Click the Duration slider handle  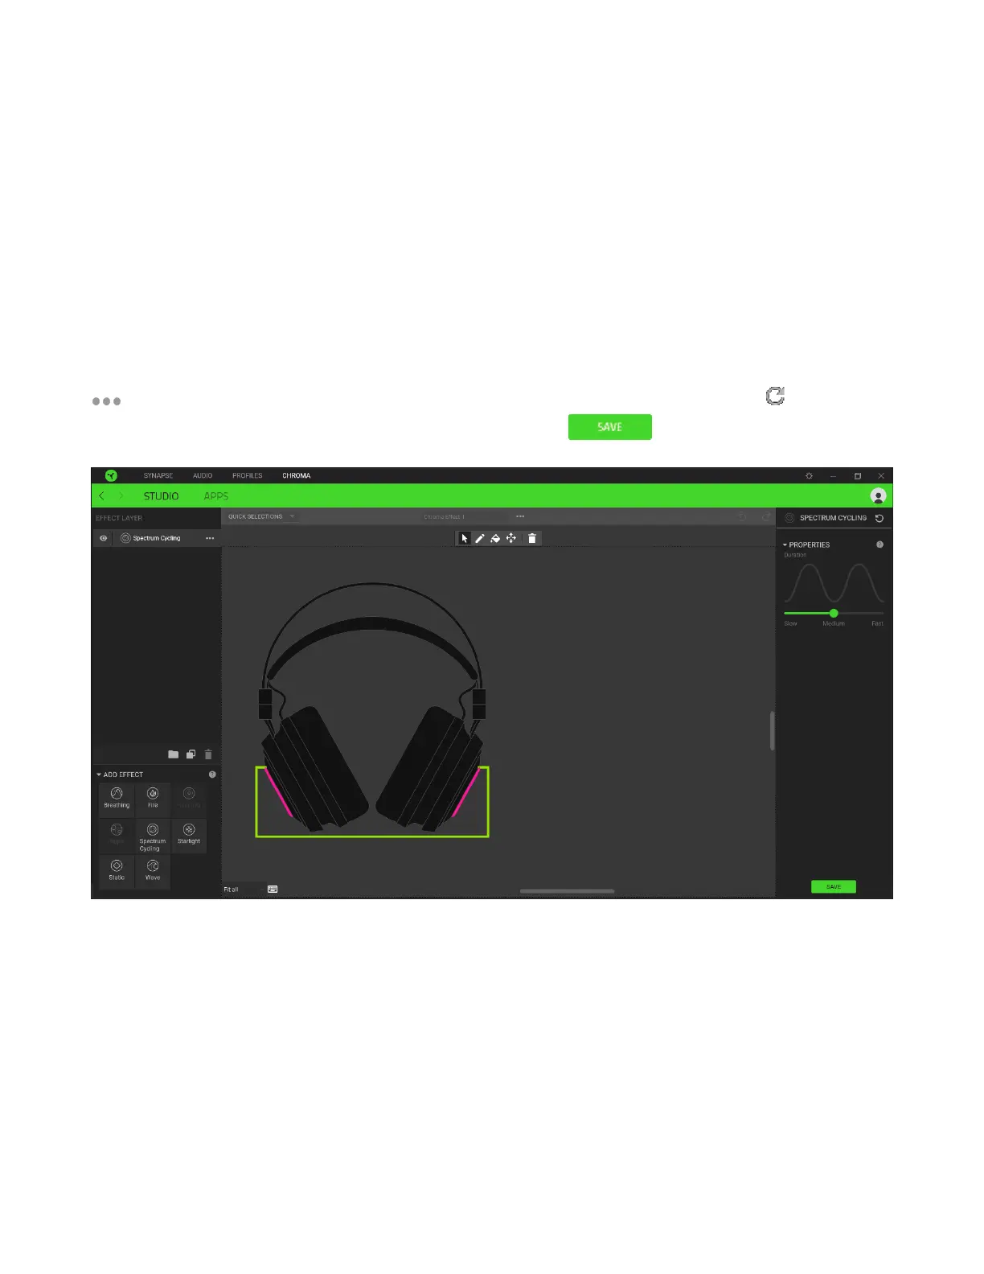[834, 613]
